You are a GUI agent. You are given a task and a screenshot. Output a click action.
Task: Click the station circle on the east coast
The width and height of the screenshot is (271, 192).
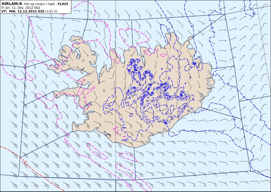[x=208, y=81]
